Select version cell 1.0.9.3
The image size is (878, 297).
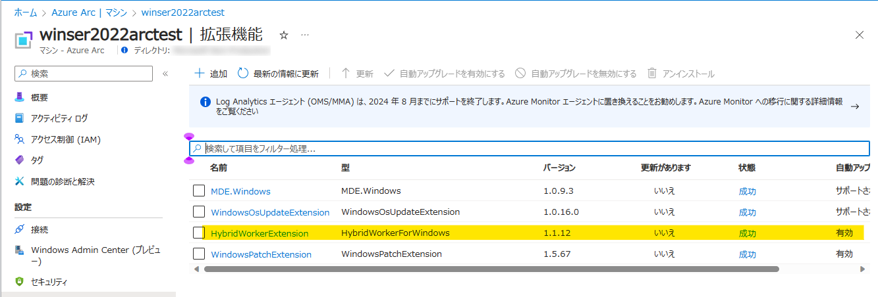tap(559, 191)
